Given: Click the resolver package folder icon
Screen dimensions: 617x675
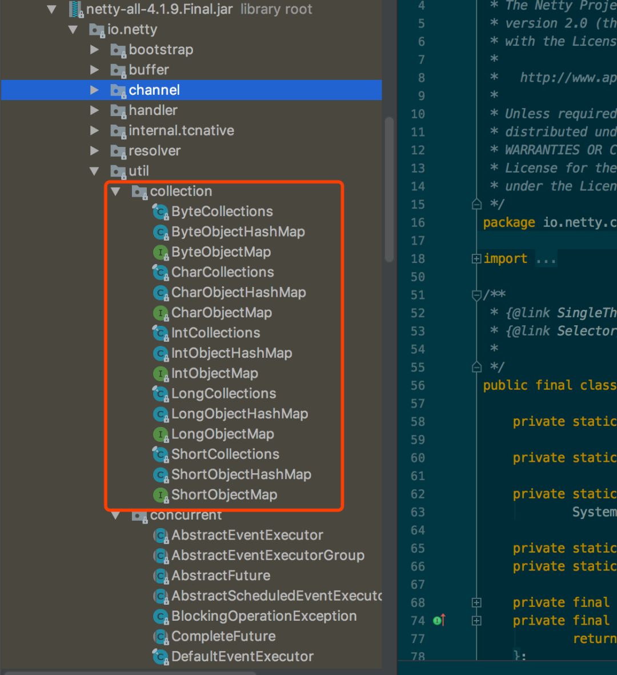Looking at the screenshot, I should click(x=118, y=151).
